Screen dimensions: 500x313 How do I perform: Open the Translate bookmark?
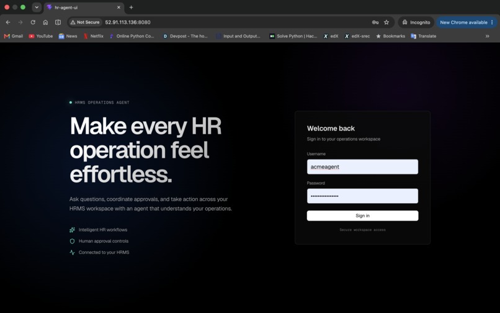(424, 36)
